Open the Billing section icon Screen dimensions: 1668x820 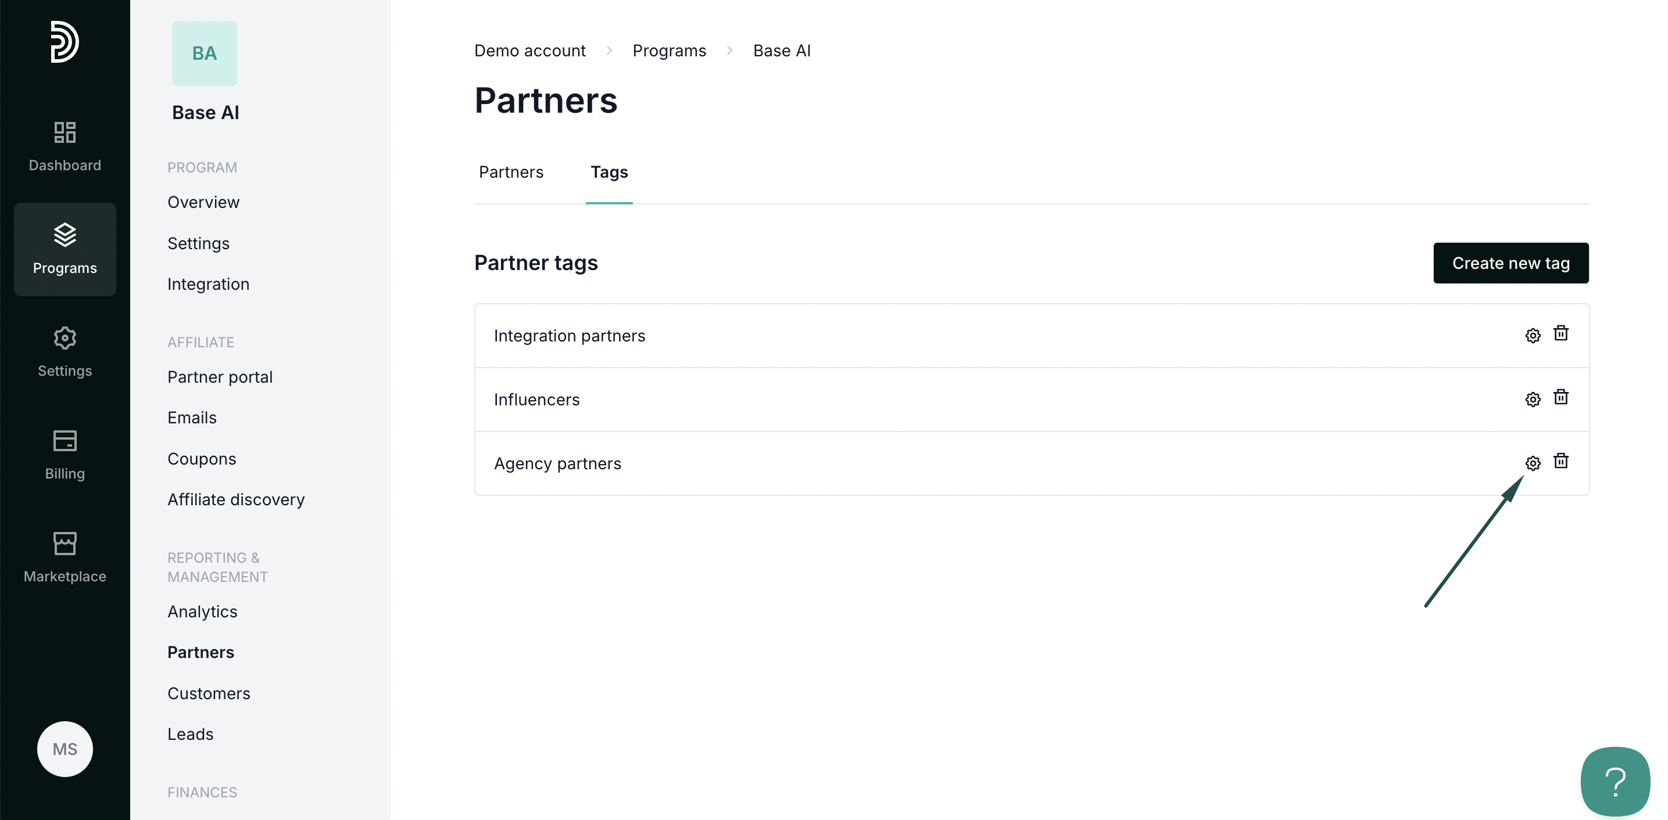[x=65, y=455]
